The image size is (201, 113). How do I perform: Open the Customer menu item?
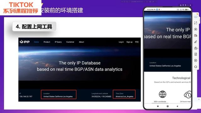pos(70,42)
